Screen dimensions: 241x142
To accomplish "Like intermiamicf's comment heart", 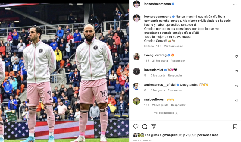I will (x=236, y=71).
